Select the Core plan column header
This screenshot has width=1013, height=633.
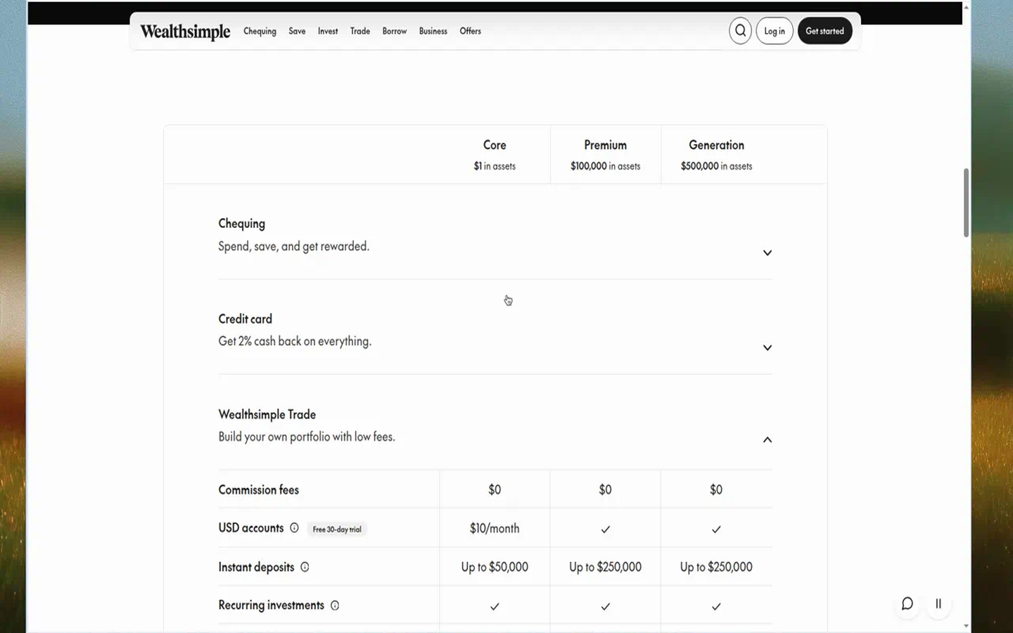coord(495,145)
